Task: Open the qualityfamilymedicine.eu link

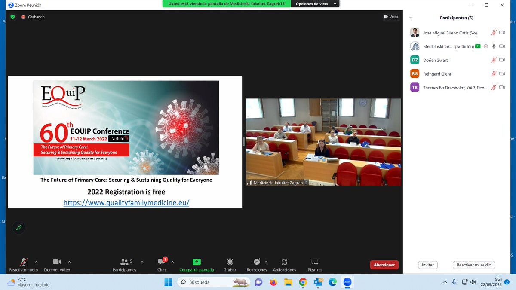Action: pyautogui.click(x=126, y=202)
